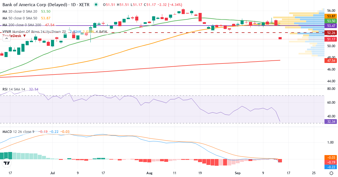Click the MA 50 value 53.87 in legend
This screenshot has height=177, width=338.
pos(46,18)
